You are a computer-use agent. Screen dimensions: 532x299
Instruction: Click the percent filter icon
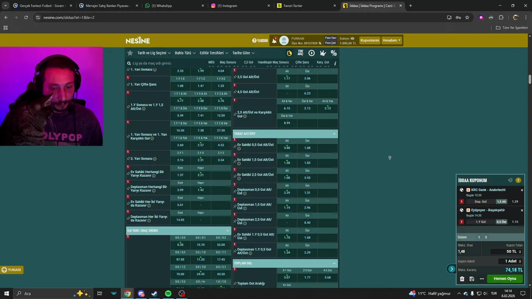pos(334,53)
